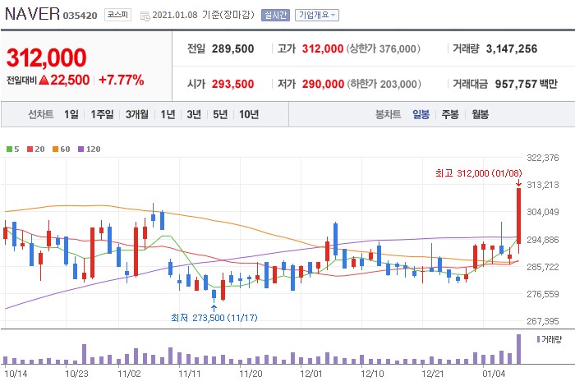
Task: Click the current price 312,000
Action: point(47,57)
